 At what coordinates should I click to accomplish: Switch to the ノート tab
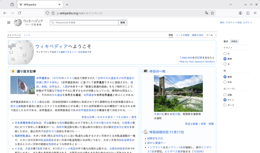[x=27, y=35]
